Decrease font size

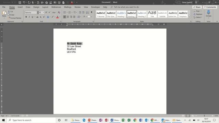pos(49,12)
